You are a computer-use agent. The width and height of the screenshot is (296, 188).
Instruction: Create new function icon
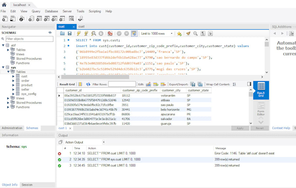tap(62, 18)
